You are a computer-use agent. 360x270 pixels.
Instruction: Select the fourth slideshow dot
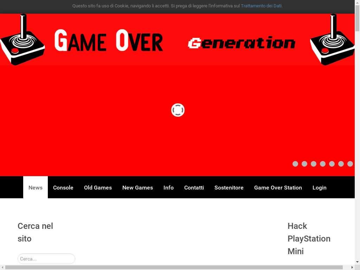point(323,164)
